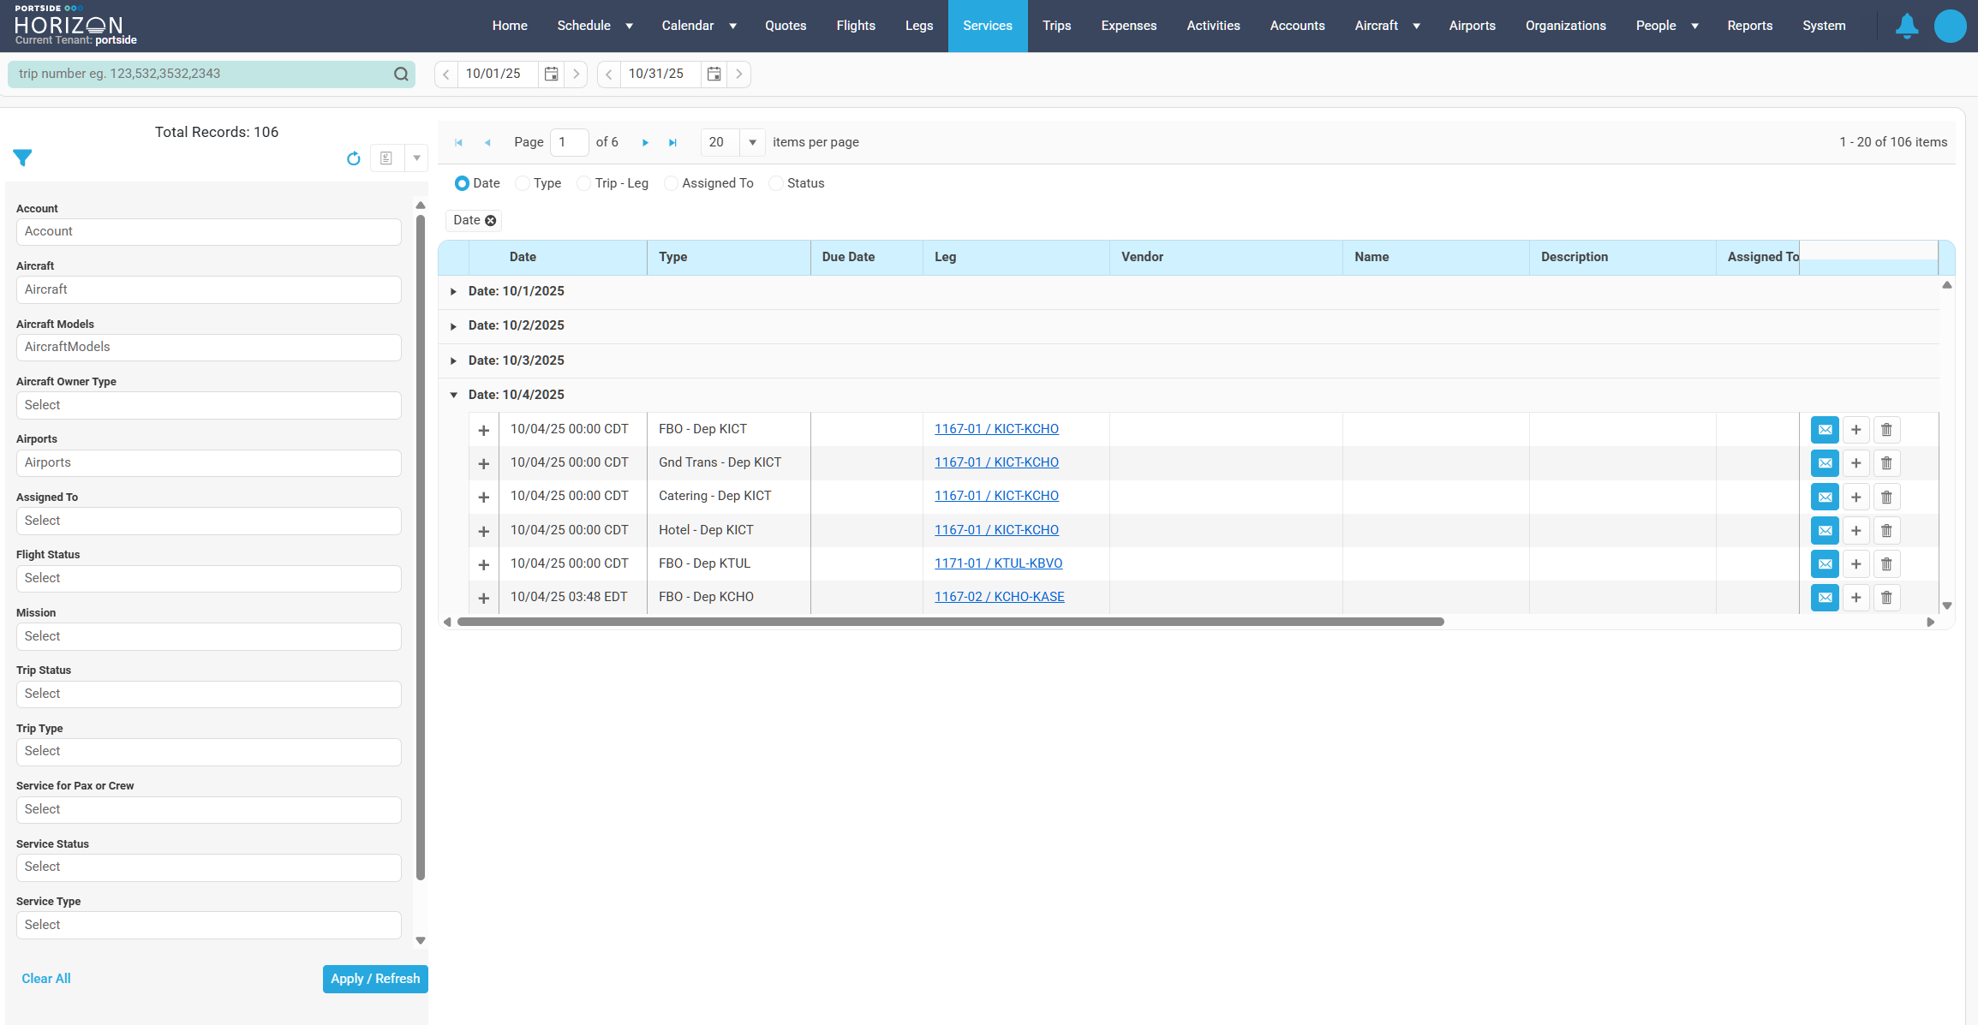Open the Trips tab
Viewport: 1978px width, 1025px height.
point(1056,26)
